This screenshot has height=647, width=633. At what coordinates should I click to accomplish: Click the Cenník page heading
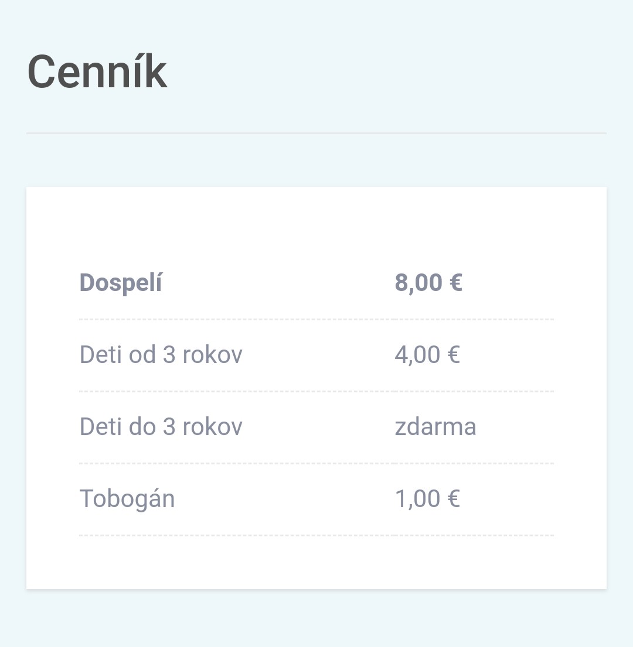[x=97, y=72]
